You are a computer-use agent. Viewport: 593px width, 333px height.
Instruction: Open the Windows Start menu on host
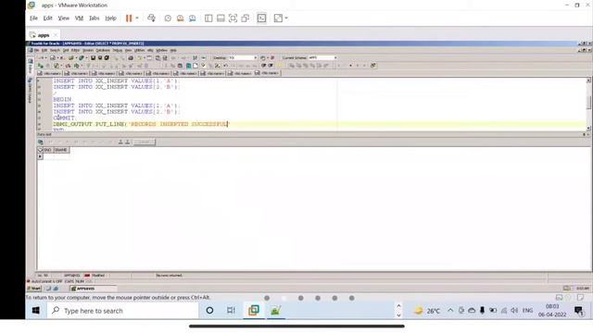coord(36,311)
